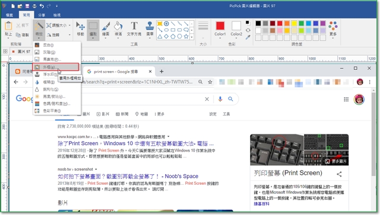The image size is (380, 215).
Task: Select 色彩平衡 color balance from effects menu
Action: [57, 111]
